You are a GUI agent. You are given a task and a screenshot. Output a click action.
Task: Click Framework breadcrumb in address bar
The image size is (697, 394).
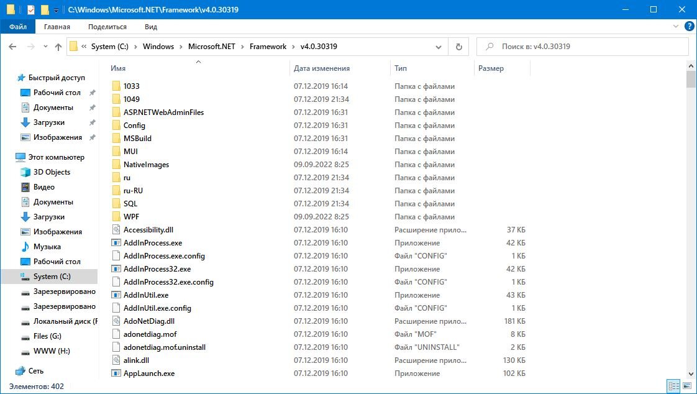coord(268,46)
